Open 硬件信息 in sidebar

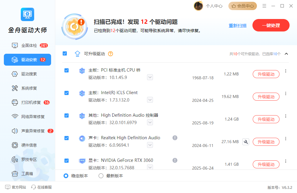pos(27,145)
